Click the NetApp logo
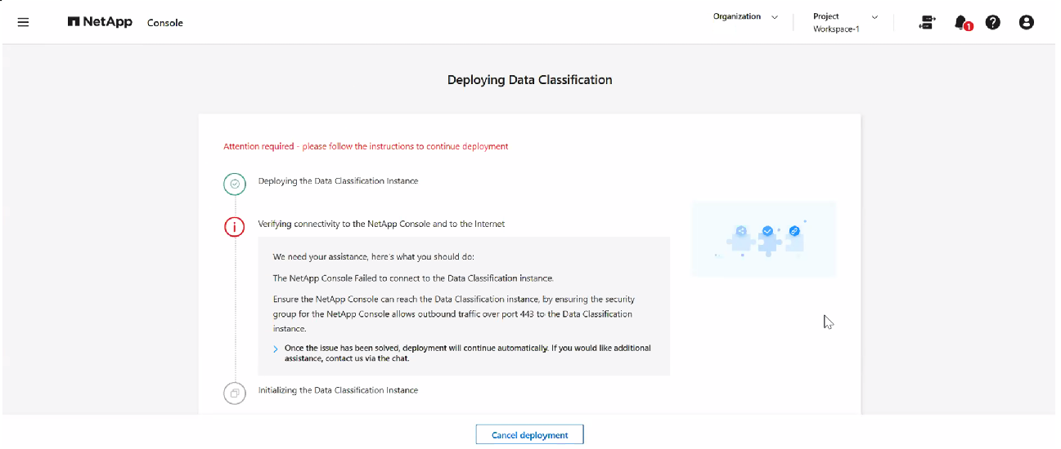1061x449 pixels. click(100, 22)
